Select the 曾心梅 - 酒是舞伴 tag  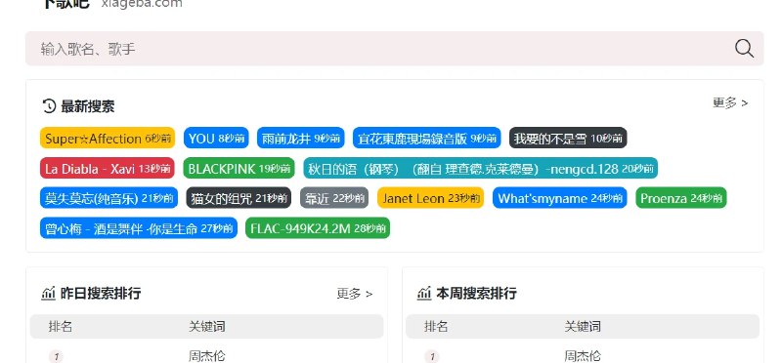[x=139, y=228]
